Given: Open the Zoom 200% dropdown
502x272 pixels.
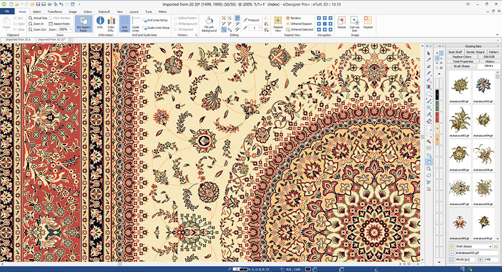Looking at the screenshot, I should pos(71,30).
